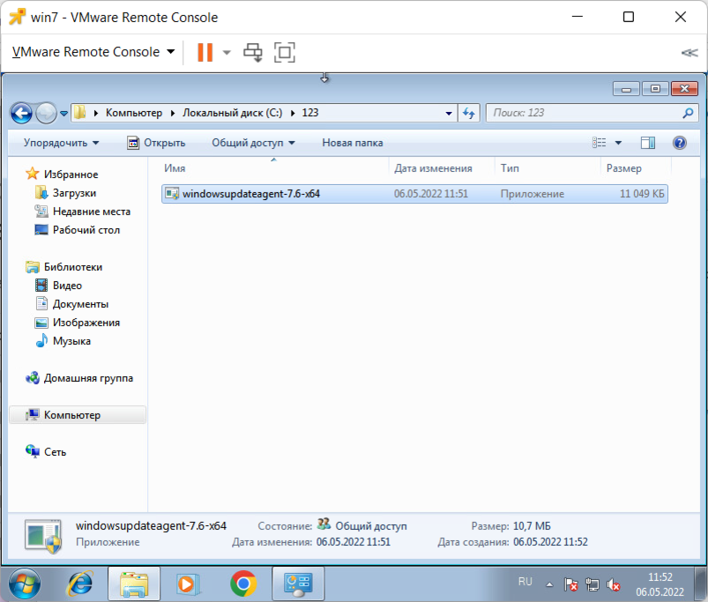The width and height of the screenshot is (708, 602).
Task: Click folder 123 in the address path
Action: [x=310, y=113]
